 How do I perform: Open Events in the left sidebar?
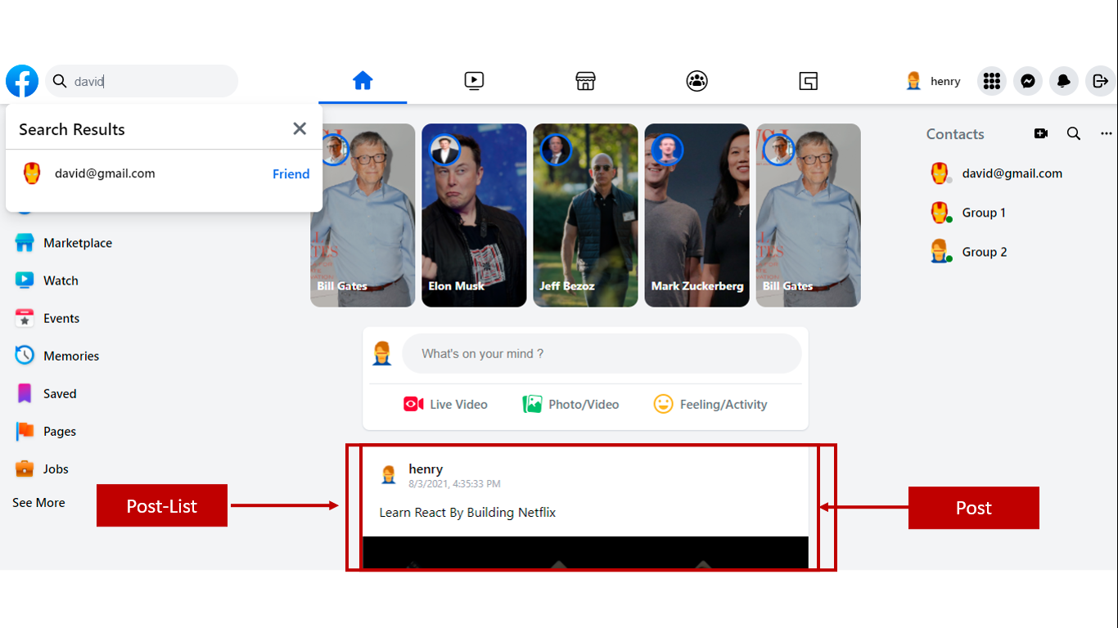coord(47,318)
